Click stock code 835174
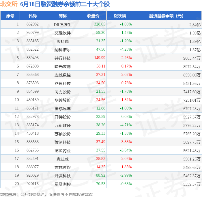 (33, 125)
